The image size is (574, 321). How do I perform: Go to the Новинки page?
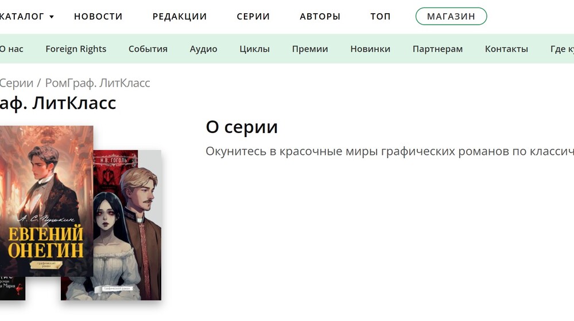[x=370, y=49]
